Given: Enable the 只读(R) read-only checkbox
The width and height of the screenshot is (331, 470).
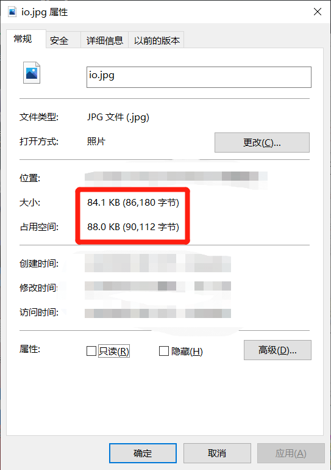Looking at the screenshot, I should click(91, 351).
